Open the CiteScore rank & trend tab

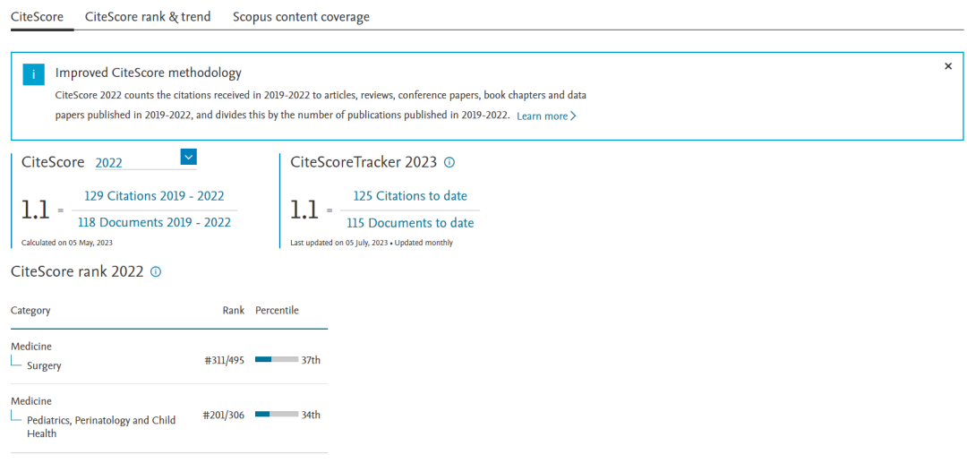tap(148, 17)
